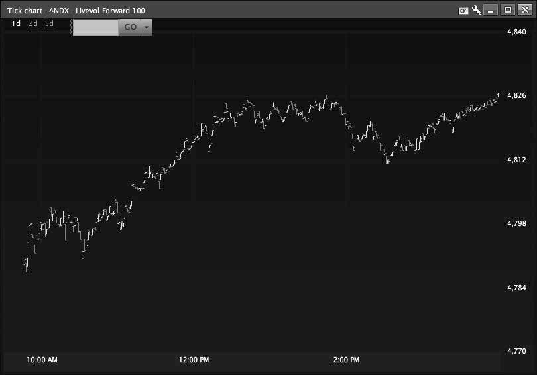This screenshot has width=537, height=375.
Task: Take a chart snapshot with the camera icon
Action: click(463, 11)
